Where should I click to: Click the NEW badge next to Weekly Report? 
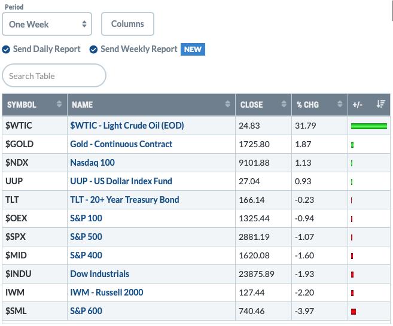tap(193, 50)
